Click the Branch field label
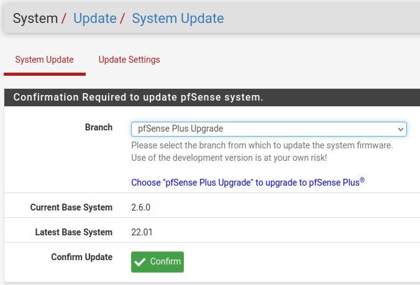Screen dimensions: 420x285 [99, 127]
